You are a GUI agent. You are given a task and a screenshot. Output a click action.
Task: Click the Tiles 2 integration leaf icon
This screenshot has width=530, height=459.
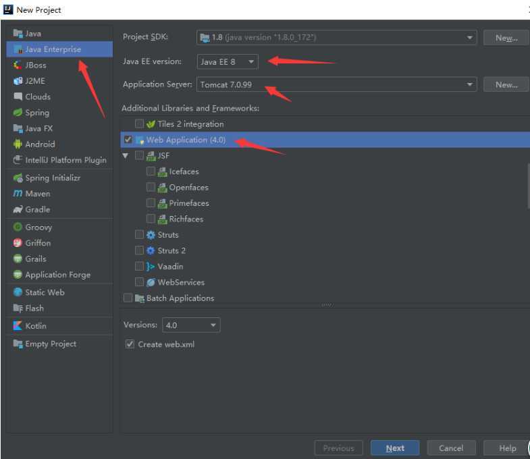click(151, 124)
